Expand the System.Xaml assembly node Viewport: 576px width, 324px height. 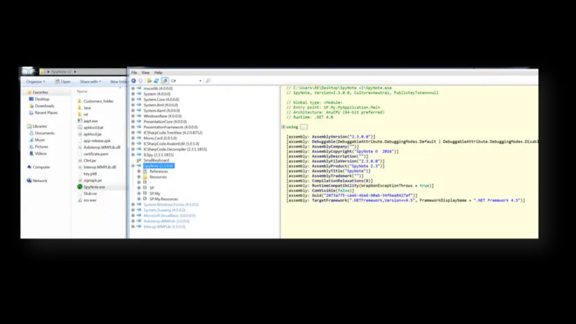(133, 111)
